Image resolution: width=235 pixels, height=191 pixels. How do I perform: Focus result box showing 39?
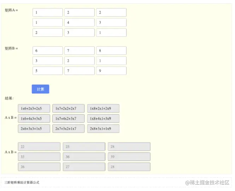coord(129,157)
